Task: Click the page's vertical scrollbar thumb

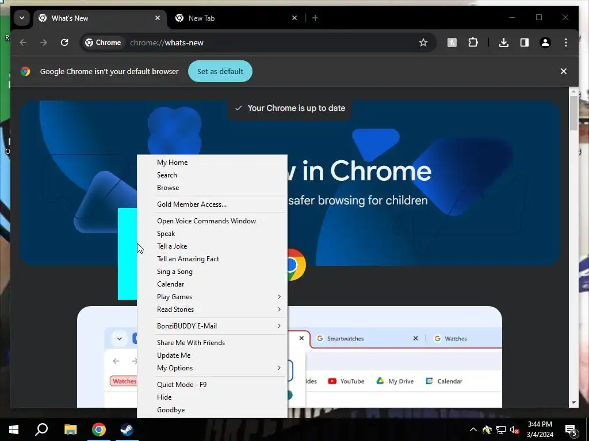Action: pyautogui.click(x=573, y=113)
